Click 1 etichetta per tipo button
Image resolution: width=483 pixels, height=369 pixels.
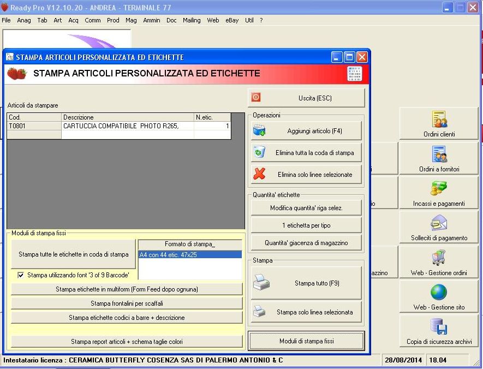(306, 225)
